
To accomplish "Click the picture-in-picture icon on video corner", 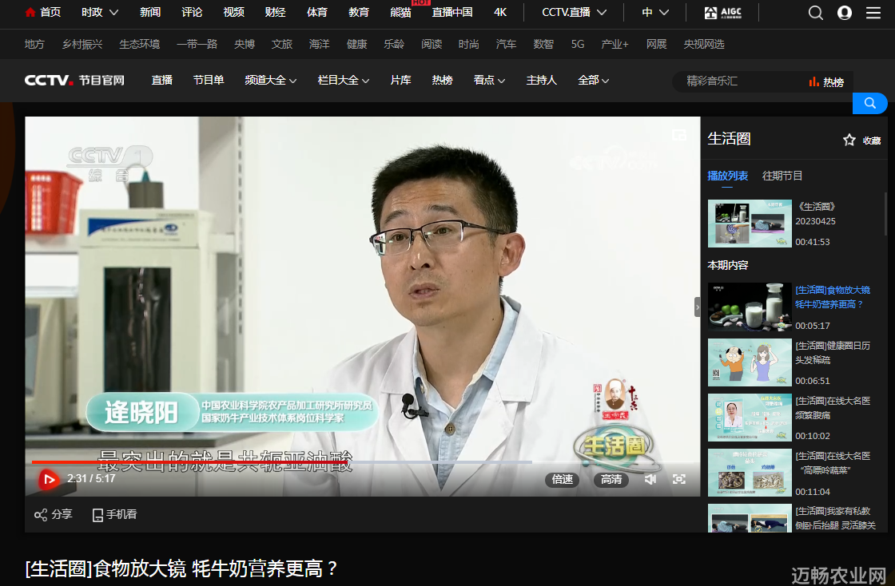I will [x=678, y=135].
